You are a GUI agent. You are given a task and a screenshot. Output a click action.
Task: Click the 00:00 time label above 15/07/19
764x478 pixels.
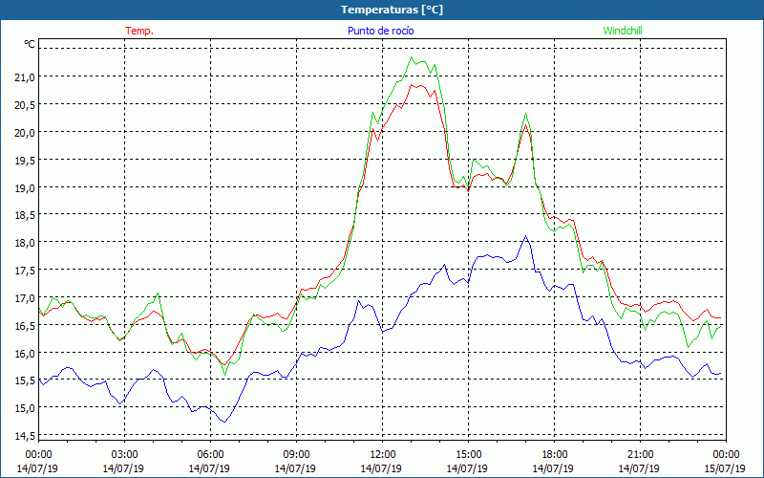coord(726,455)
